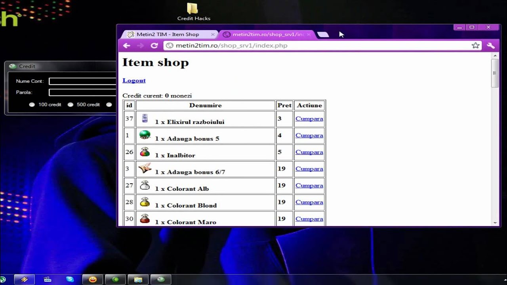This screenshot has width=507, height=285.
Task: Click the Colorant Alb white bottle icon
Action: pos(145,185)
